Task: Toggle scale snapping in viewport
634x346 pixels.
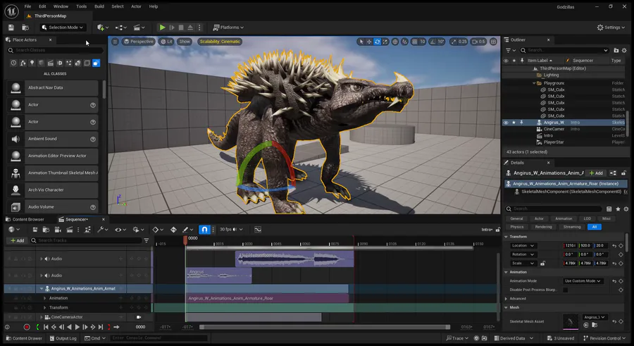Action: [453, 42]
